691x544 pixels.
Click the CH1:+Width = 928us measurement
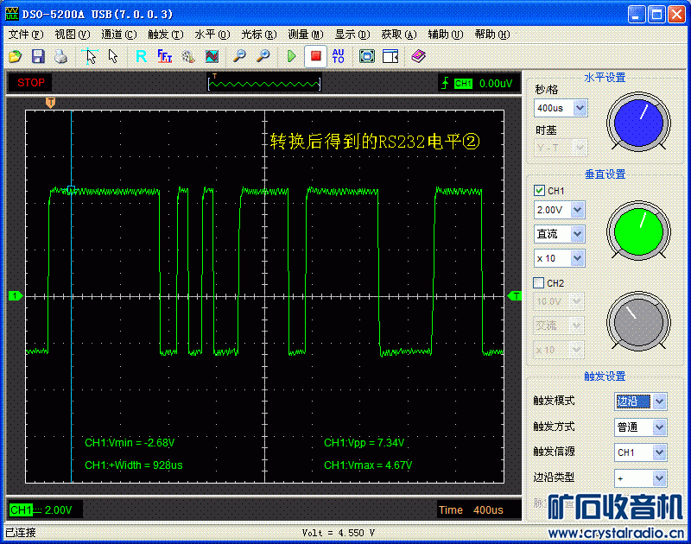(x=134, y=465)
